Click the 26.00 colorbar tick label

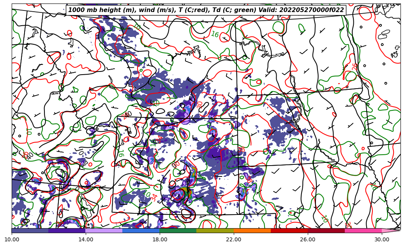click(x=308, y=239)
